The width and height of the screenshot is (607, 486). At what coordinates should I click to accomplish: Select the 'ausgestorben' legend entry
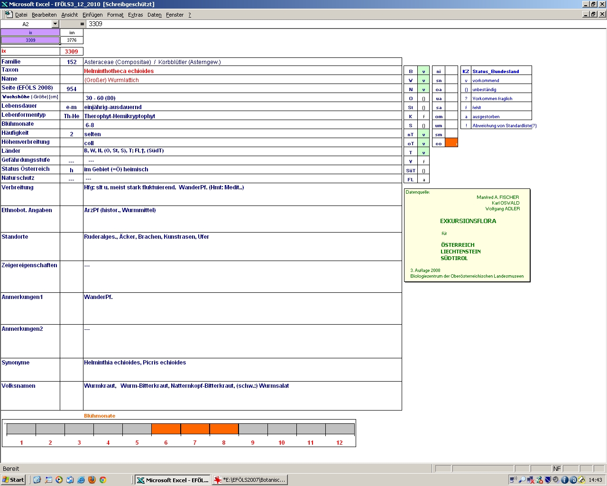coord(501,116)
